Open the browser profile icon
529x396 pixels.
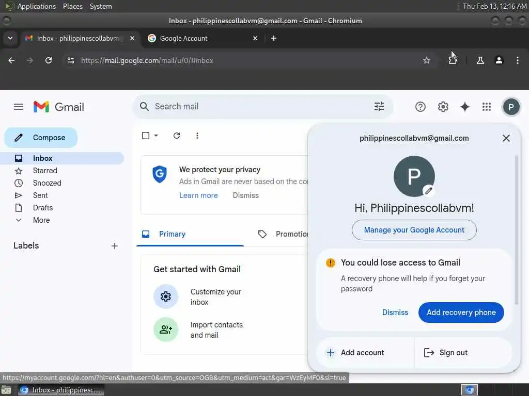point(499,60)
